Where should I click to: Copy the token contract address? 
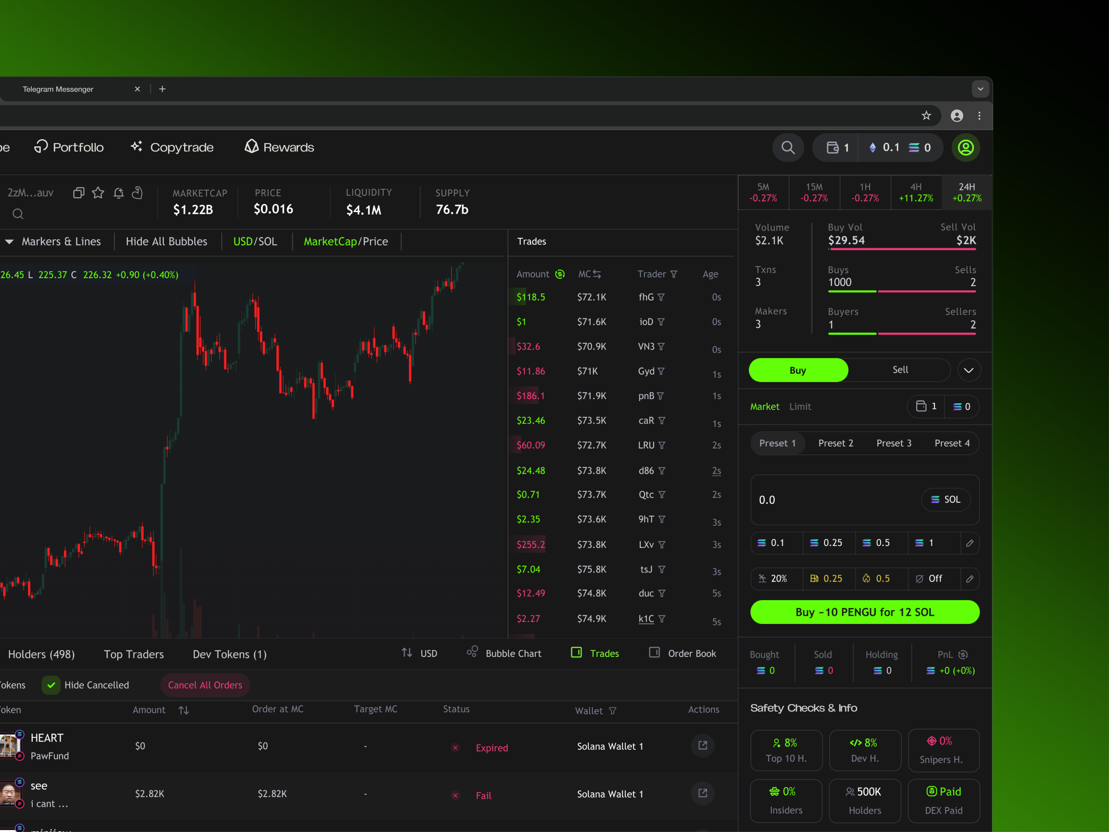[x=78, y=192]
